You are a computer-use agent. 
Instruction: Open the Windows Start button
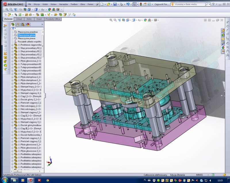(5, 180)
